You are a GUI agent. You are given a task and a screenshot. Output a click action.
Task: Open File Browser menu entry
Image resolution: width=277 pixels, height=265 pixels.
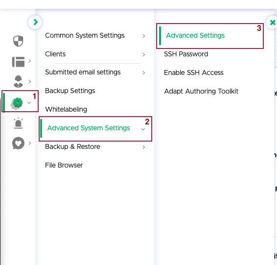point(64,165)
